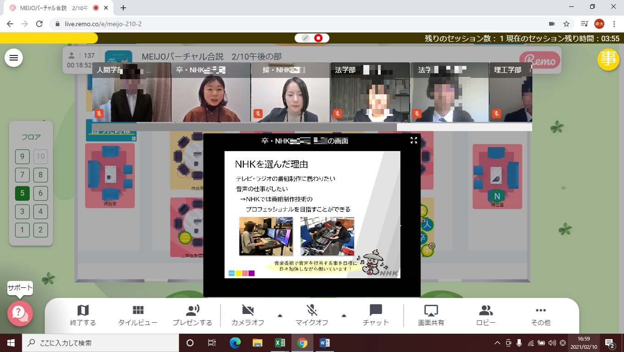
Task: Click the Windows taskbar search box
Action: 100,343
